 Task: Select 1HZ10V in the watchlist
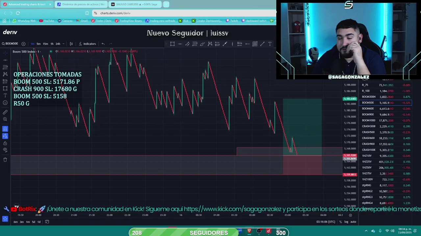[x=386, y=156]
